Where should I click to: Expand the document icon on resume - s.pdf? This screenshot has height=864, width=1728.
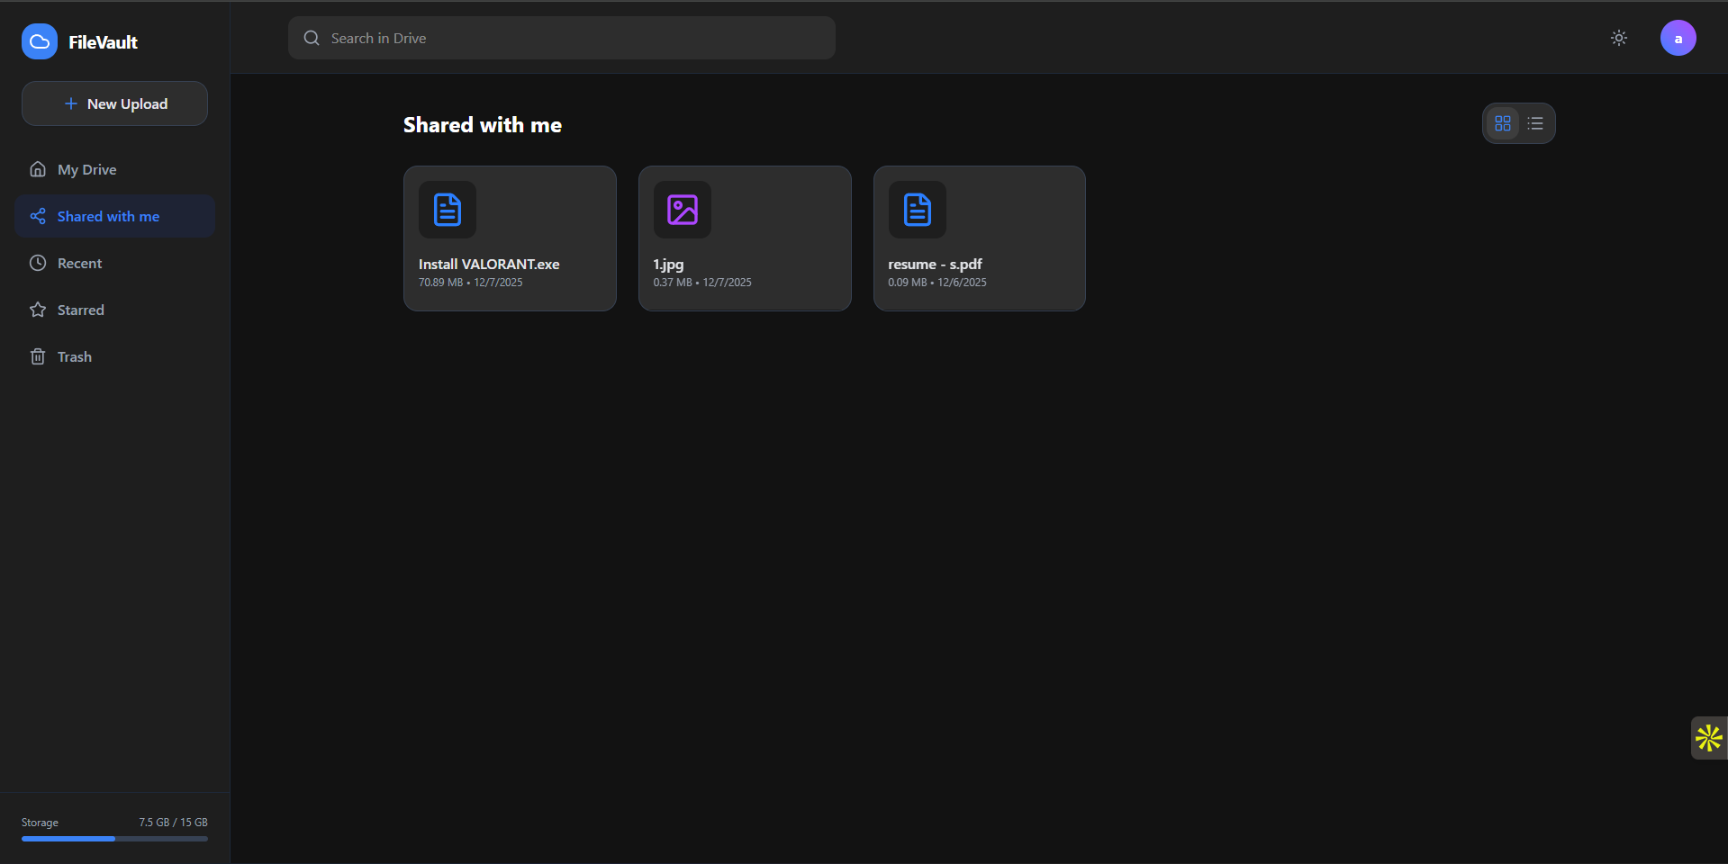click(x=917, y=210)
